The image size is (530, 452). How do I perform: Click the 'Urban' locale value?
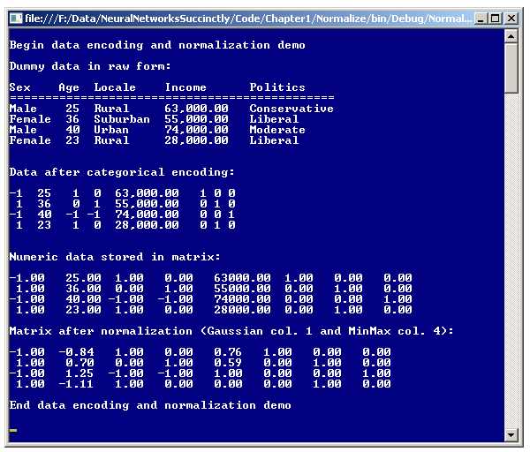pyautogui.click(x=111, y=130)
